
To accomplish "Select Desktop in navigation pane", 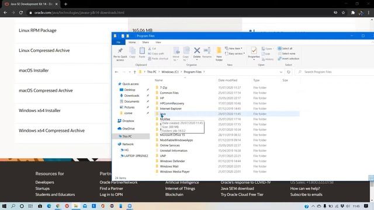I will tap(130, 90).
